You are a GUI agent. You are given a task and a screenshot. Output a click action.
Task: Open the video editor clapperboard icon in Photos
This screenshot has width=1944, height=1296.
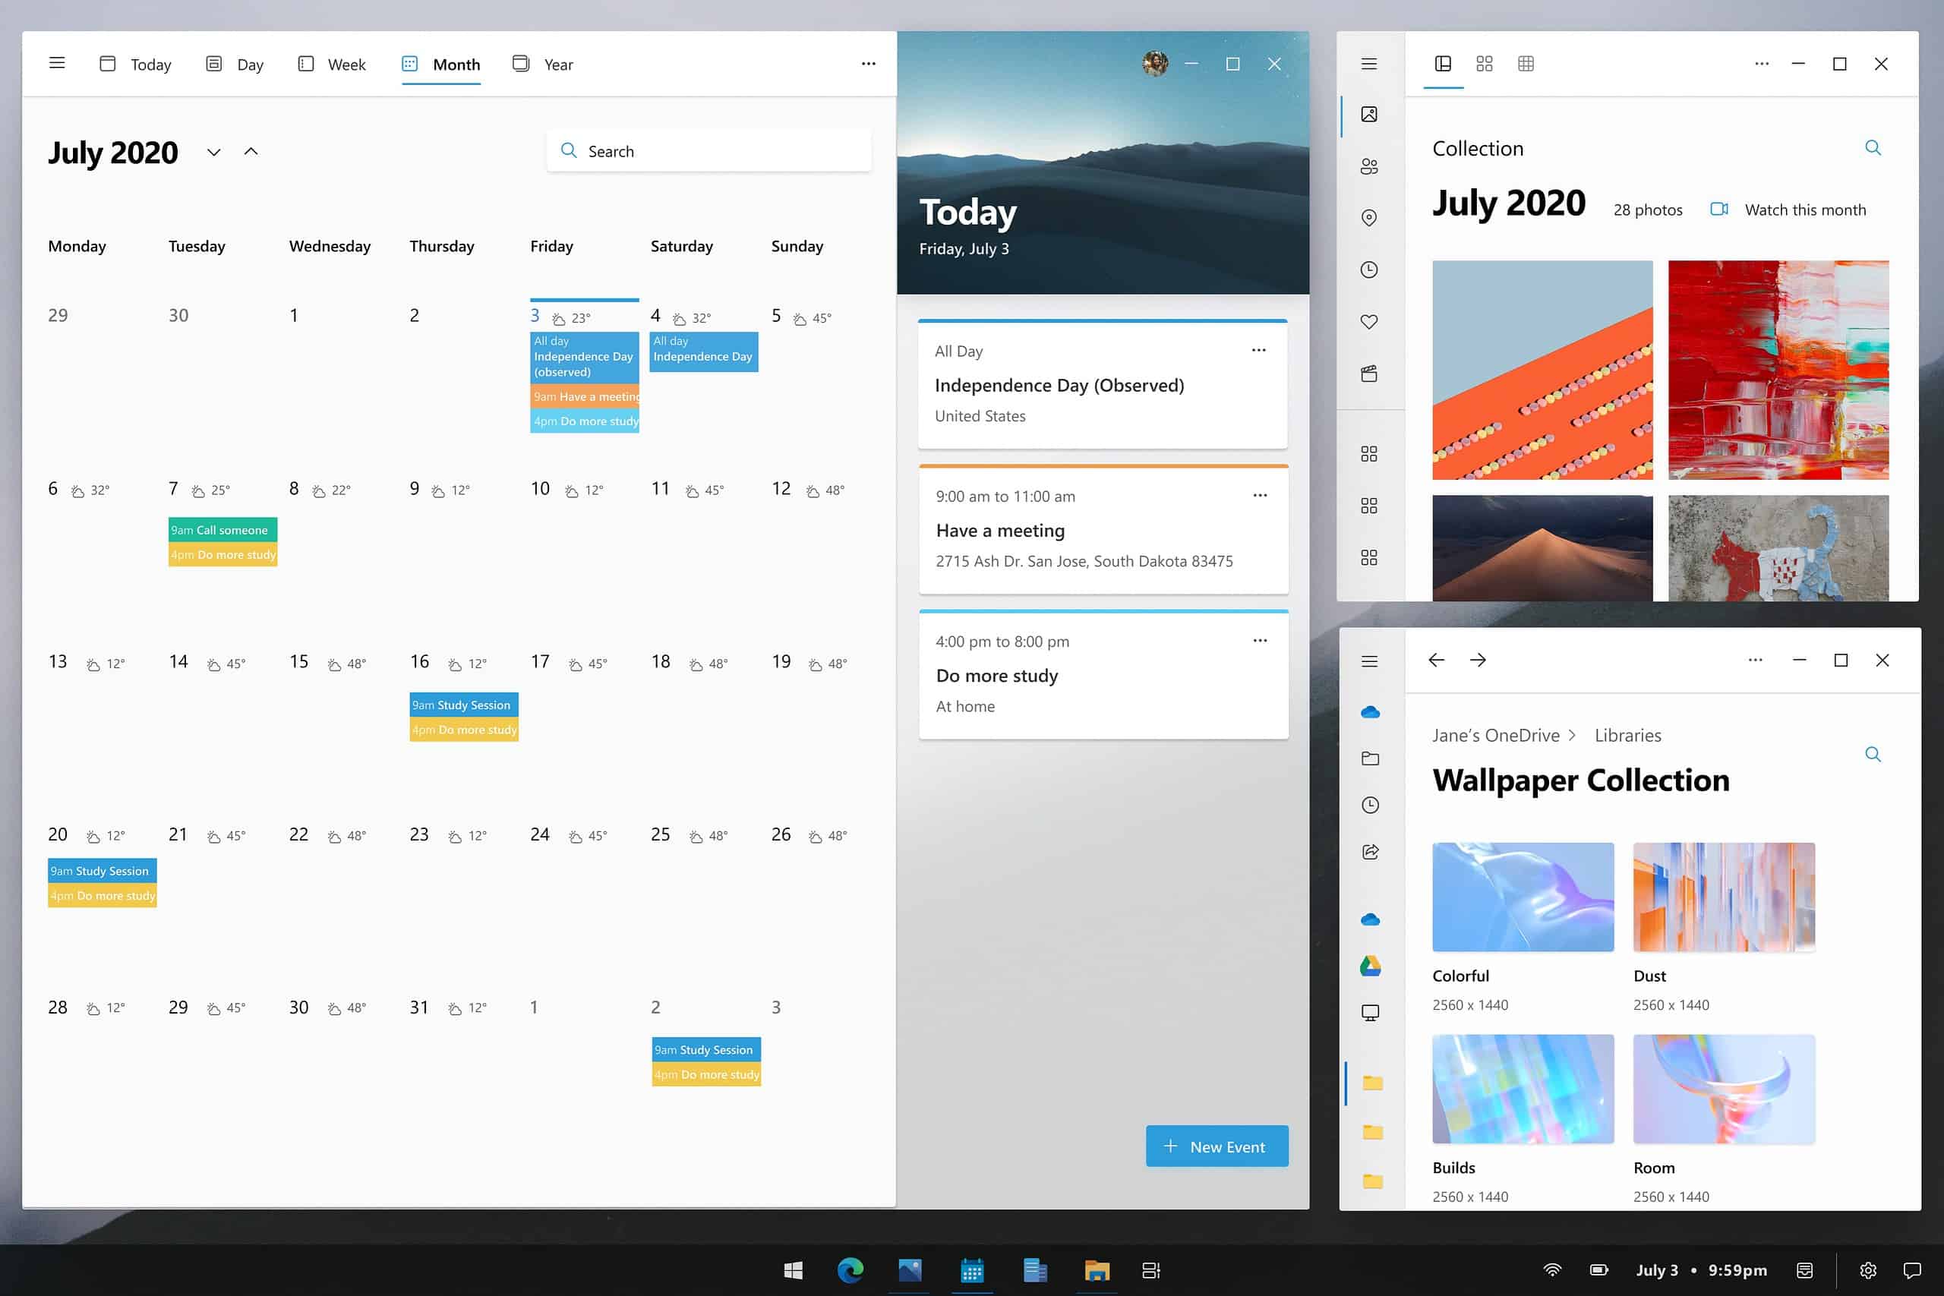(1368, 374)
